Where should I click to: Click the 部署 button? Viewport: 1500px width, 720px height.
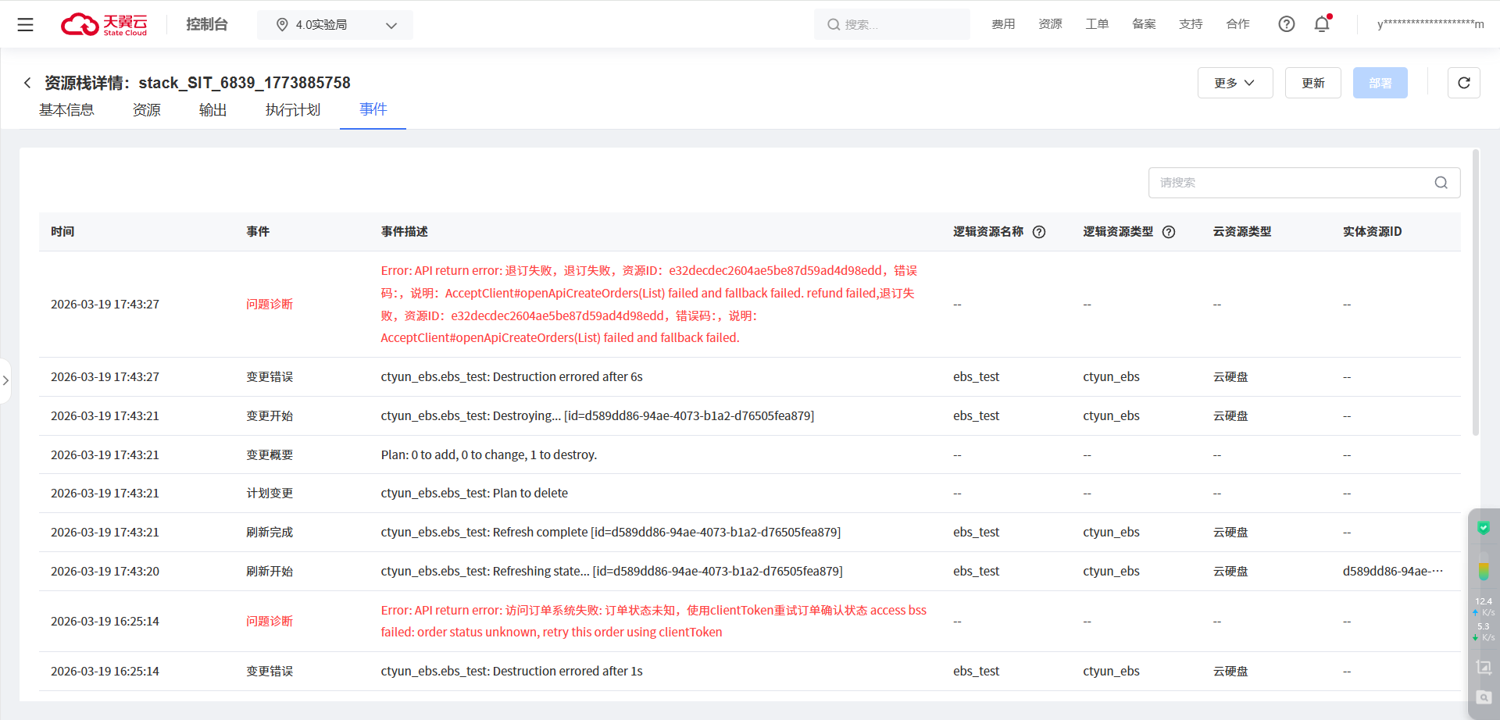(x=1380, y=83)
